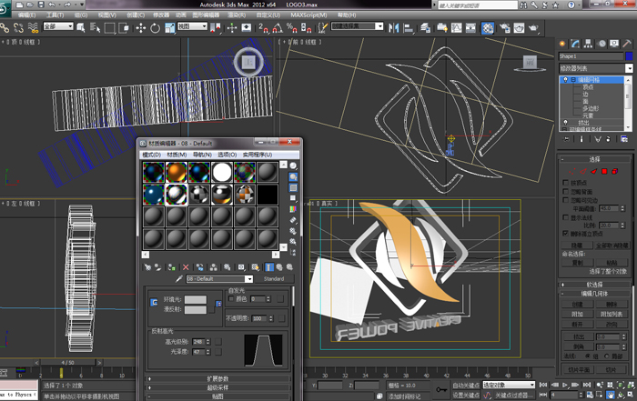Click the red X reset material icon

click(x=186, y=266)
